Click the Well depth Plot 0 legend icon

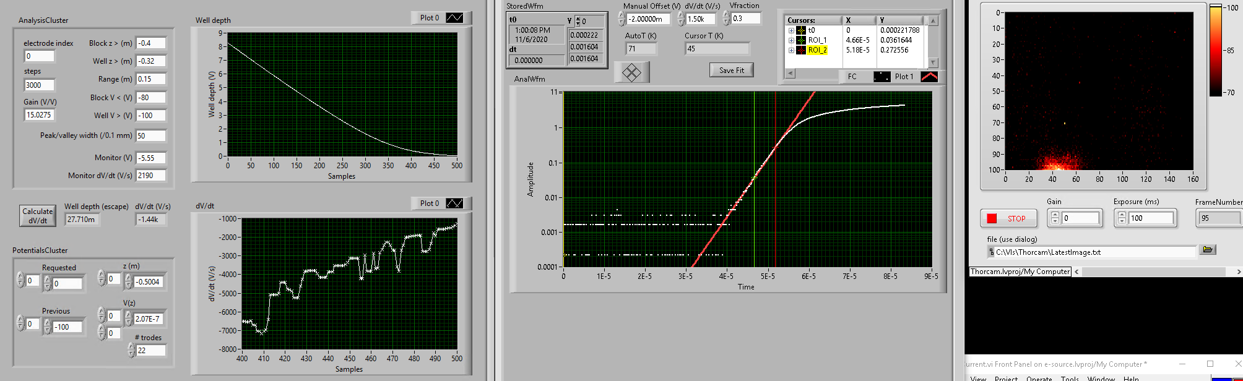[454, 18]
